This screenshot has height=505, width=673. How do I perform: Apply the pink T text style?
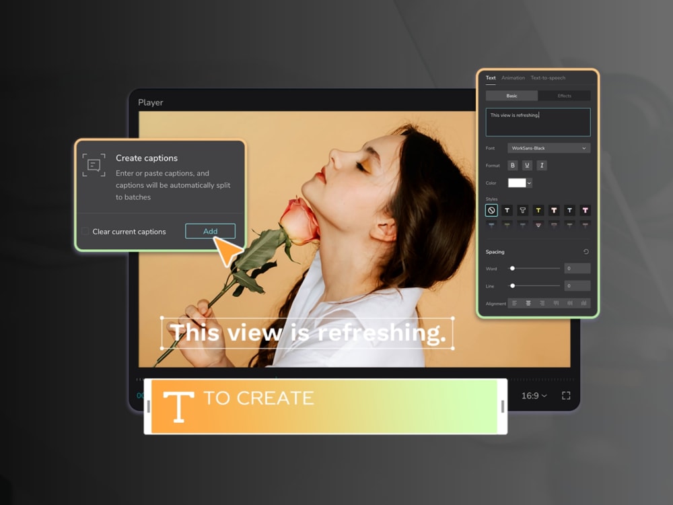(x=585, y=210)
